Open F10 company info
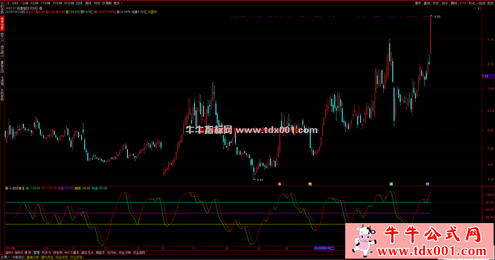Viewport: 495px width, 260px height. click(x=463, y=3)
